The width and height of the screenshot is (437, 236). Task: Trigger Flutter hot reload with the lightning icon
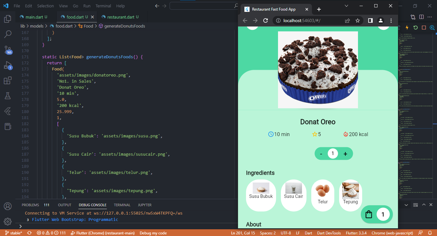(407, 28)
